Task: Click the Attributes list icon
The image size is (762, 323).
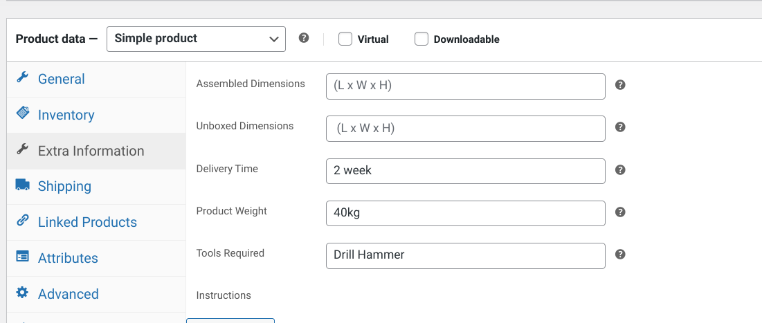Action: [22, 257]
